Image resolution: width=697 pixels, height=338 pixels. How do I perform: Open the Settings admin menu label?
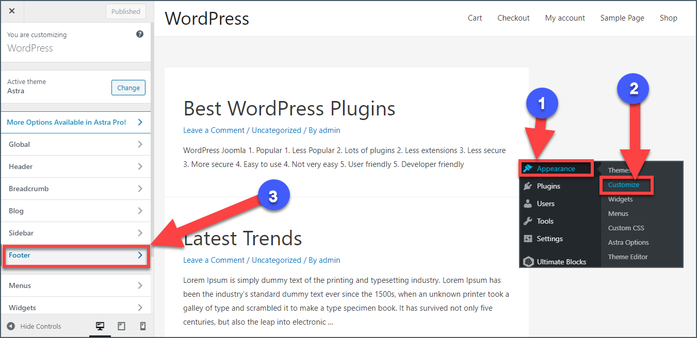coord(550,239)
